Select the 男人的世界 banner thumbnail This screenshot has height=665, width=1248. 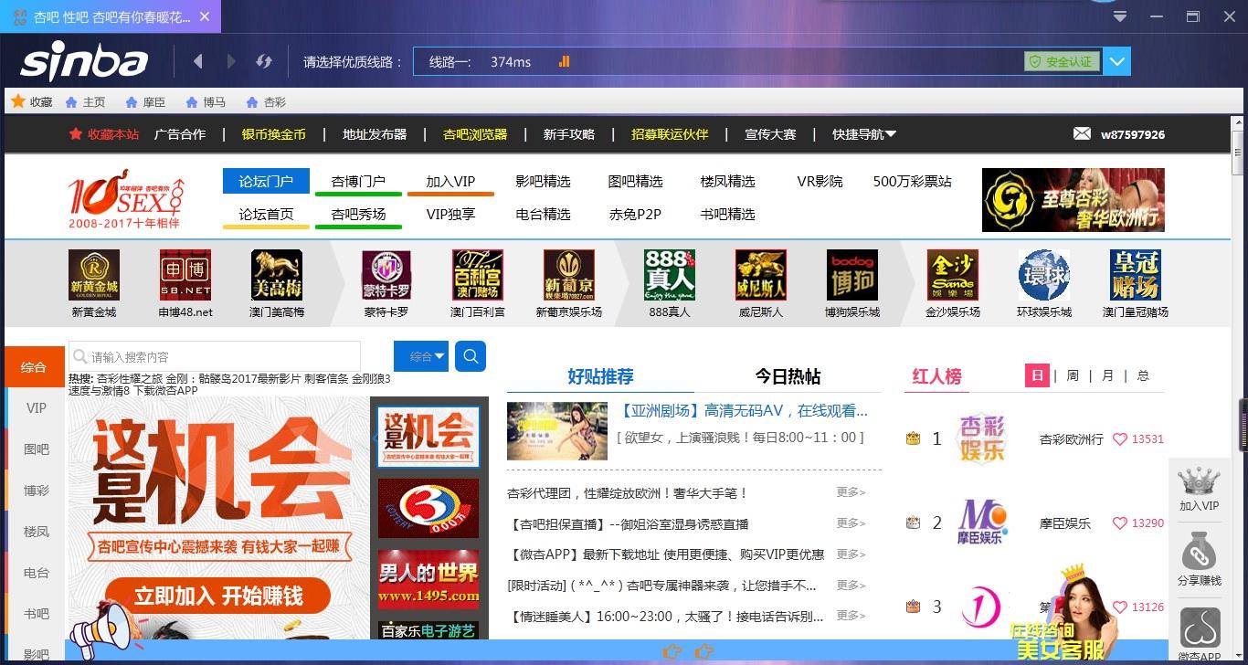(x=428, y=580)
